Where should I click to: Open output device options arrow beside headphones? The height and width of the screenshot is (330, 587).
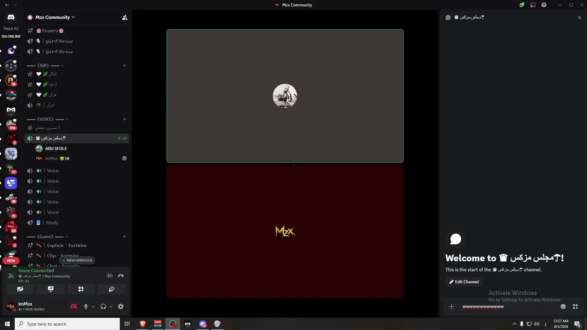111,307
